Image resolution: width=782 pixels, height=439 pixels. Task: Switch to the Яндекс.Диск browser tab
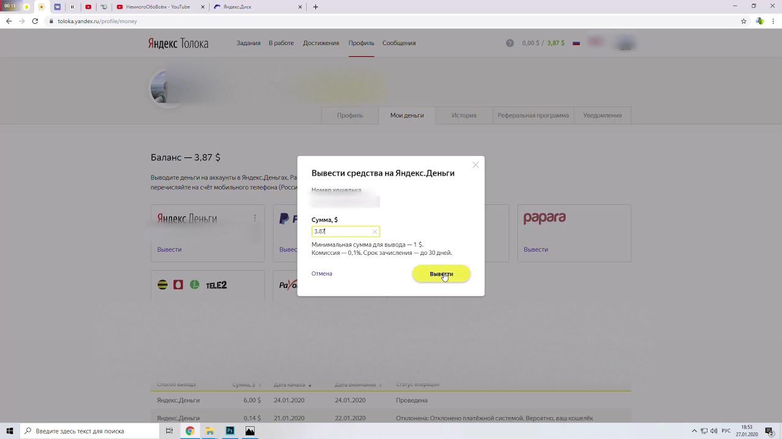(x=257, y=7)
